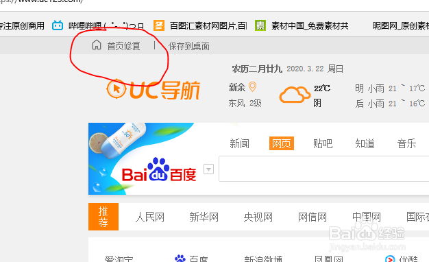
Task: Switch to the 音乐 search tab
Action: (406, 143)
